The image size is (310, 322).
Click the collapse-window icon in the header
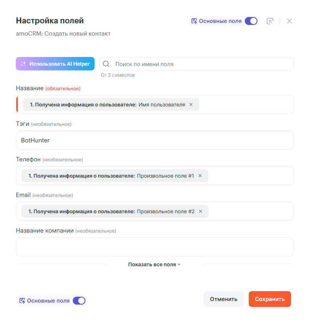click(x=270, y=21)
